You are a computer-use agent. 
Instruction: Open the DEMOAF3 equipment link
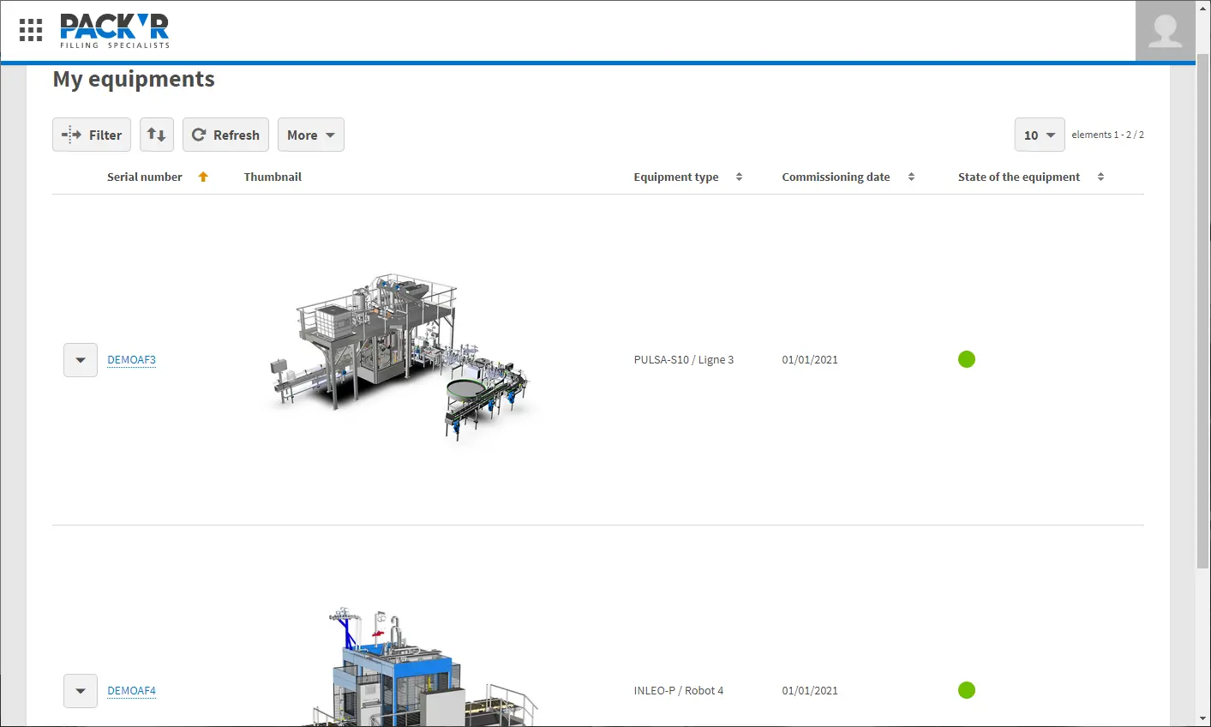coord(131,360)
